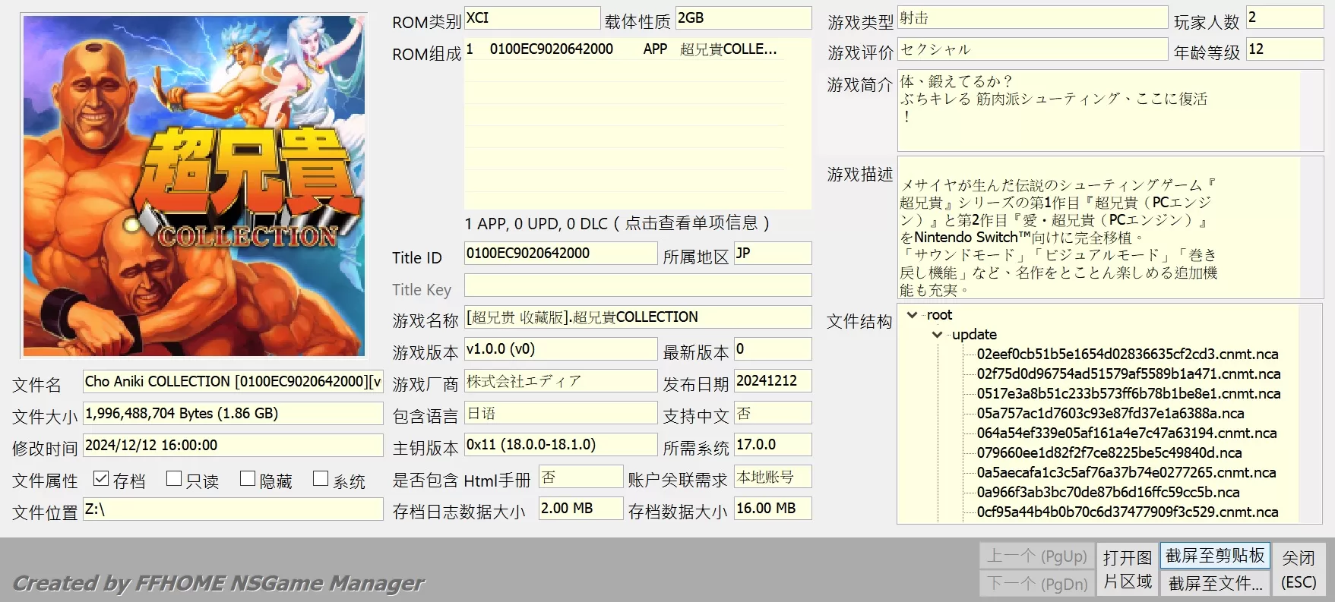The height and width of the screenshot is (602, 1335).
Task: Collapse the root tree node
Action: pos(912,315)
